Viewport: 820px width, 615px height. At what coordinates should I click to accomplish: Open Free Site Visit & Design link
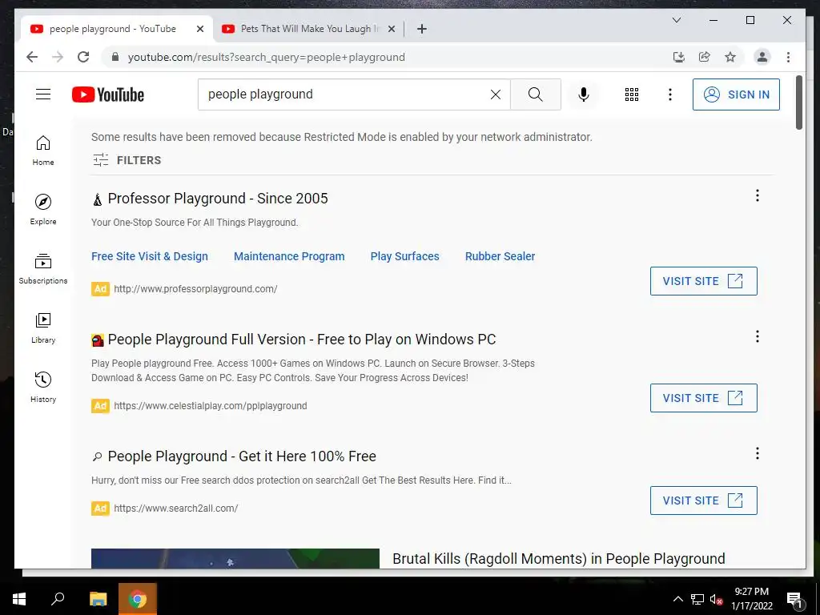[150, 256]
